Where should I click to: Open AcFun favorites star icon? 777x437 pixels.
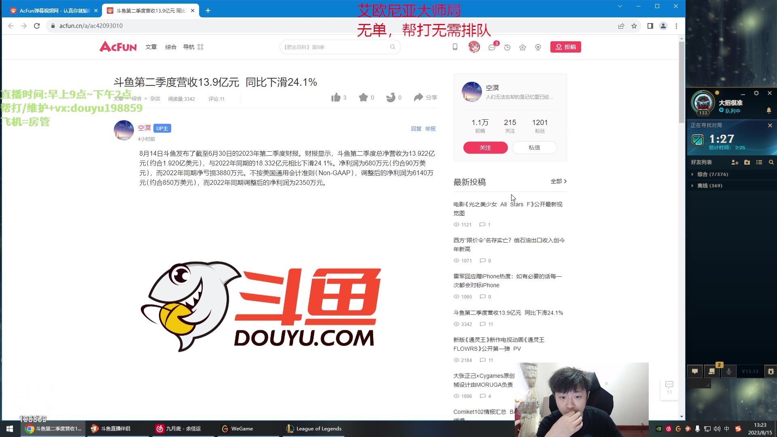pyautogui.click(x=522, y=47)
